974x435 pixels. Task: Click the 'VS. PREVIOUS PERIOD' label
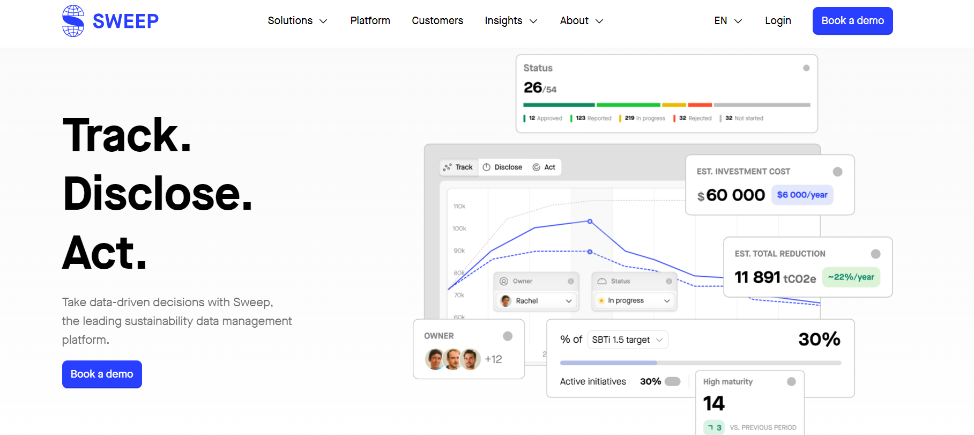pos(763,427)
